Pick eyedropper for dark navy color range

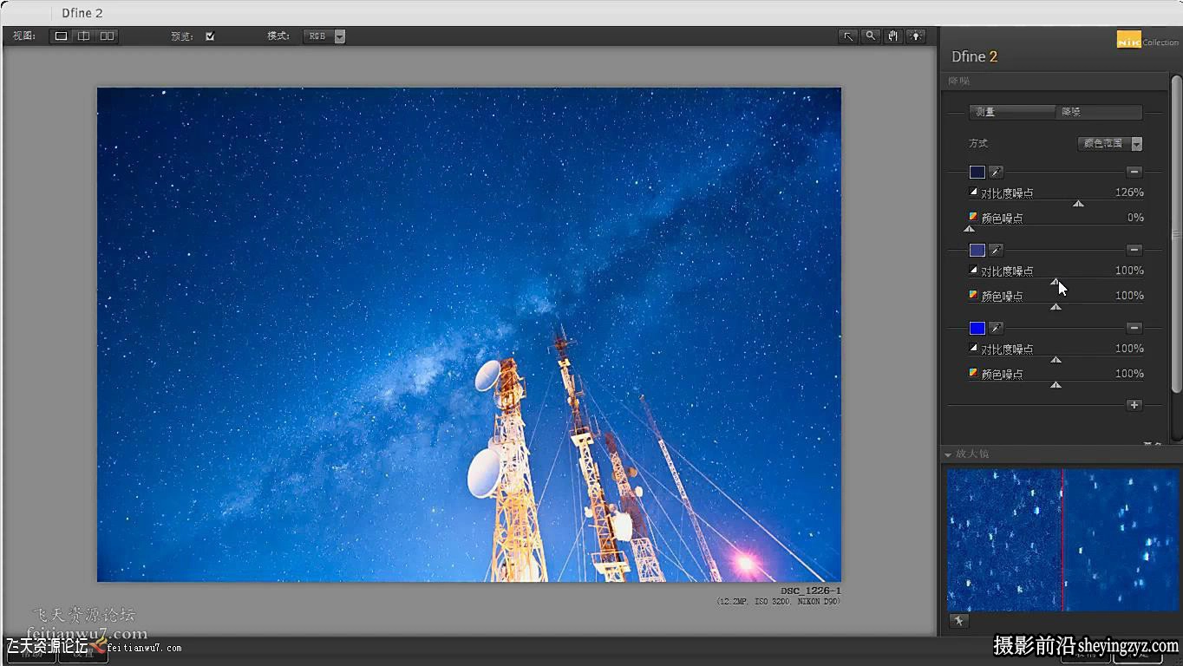tap(997, 172)
